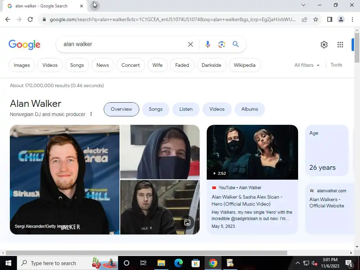Switch to the Overview panel tab
The width and height of the screenshot is (360, 270).
[121, 109]
